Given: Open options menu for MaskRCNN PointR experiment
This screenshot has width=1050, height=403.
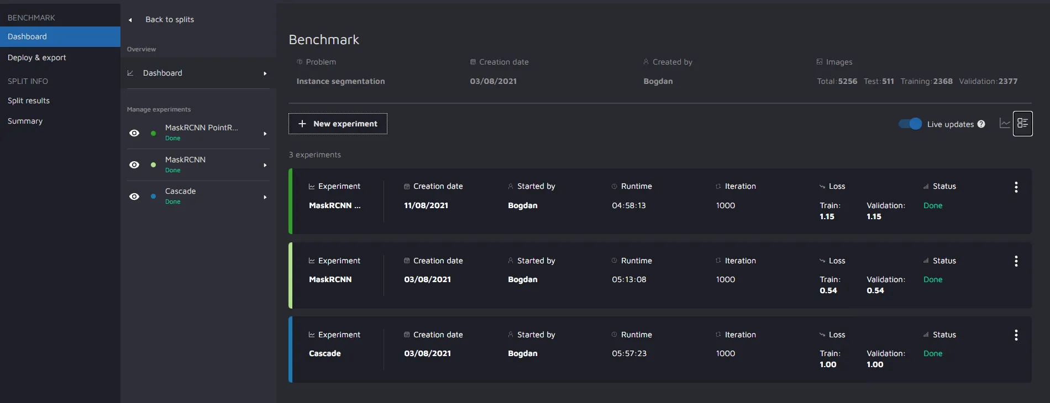Looking at the screenshot, I should [1016, 187].
